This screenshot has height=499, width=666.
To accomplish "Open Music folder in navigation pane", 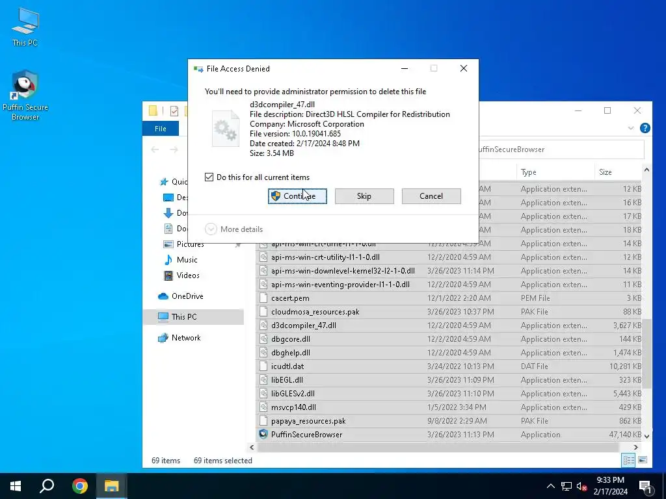I will 187,260.
